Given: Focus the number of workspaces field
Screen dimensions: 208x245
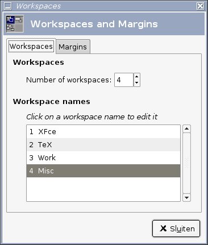Looking at the screenshot, I should point(124,80).
